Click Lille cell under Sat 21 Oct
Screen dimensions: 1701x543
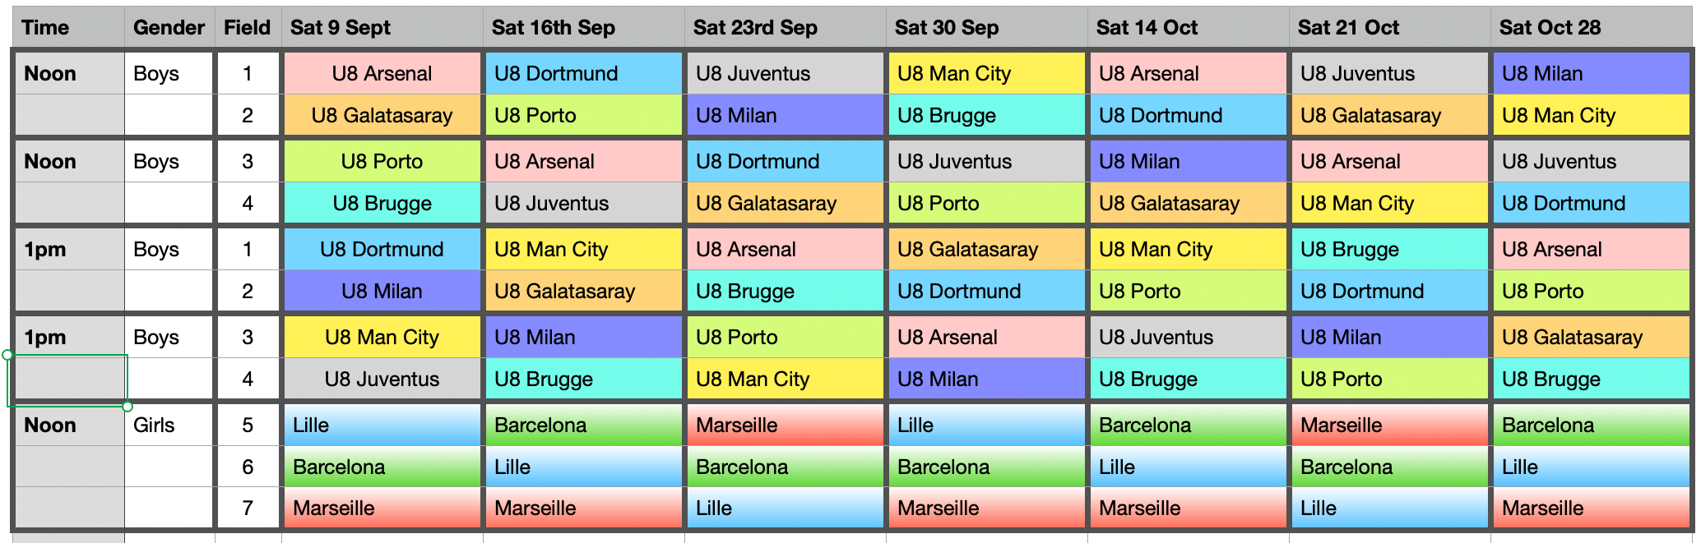[1389, 508]
